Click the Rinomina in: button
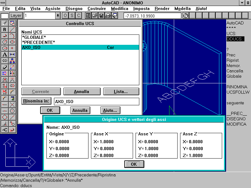Image resolution: width=251 pixels, height=188 pixels. tap(36, 101)
